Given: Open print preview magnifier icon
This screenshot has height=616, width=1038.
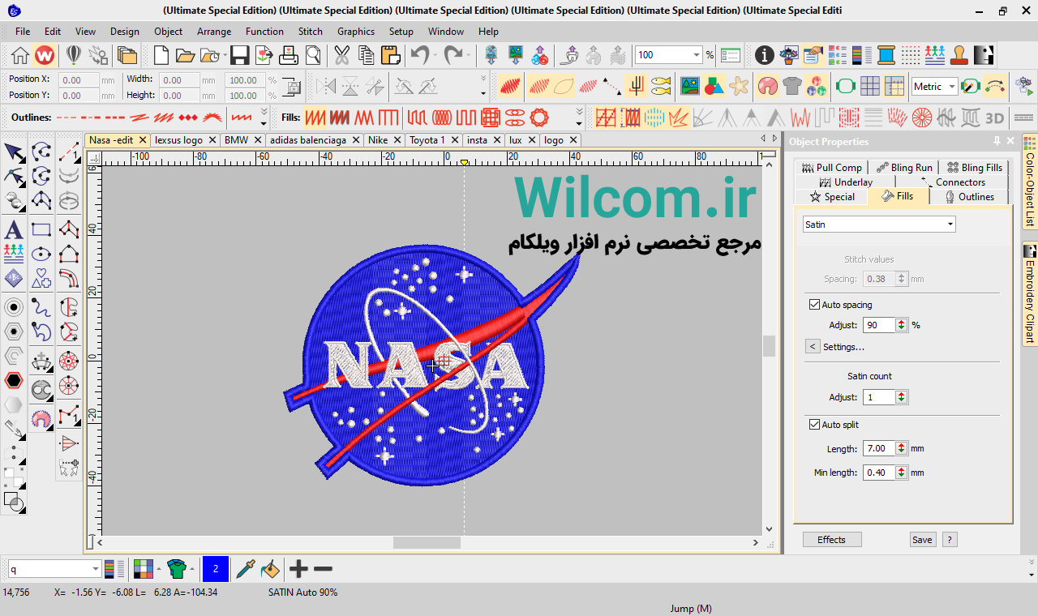Looking at the screenshot, I should click(313, 55).
